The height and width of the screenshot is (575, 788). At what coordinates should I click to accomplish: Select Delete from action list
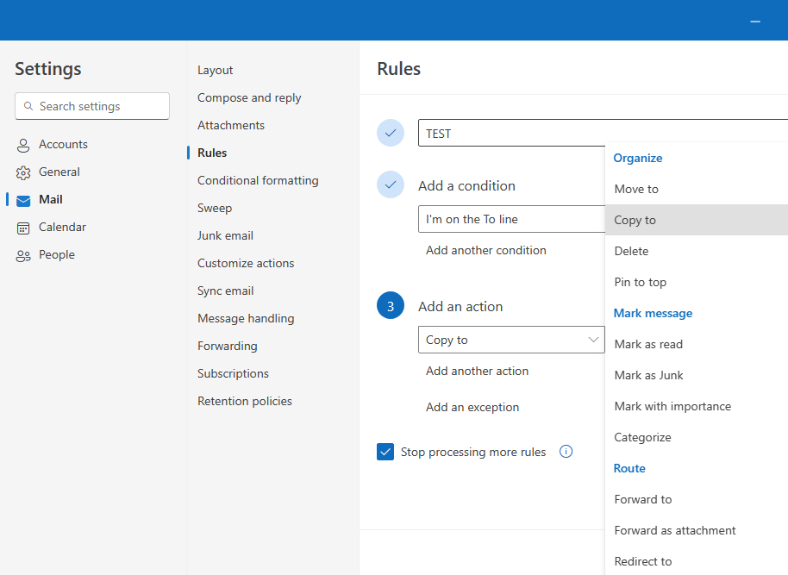coord(697,251)
